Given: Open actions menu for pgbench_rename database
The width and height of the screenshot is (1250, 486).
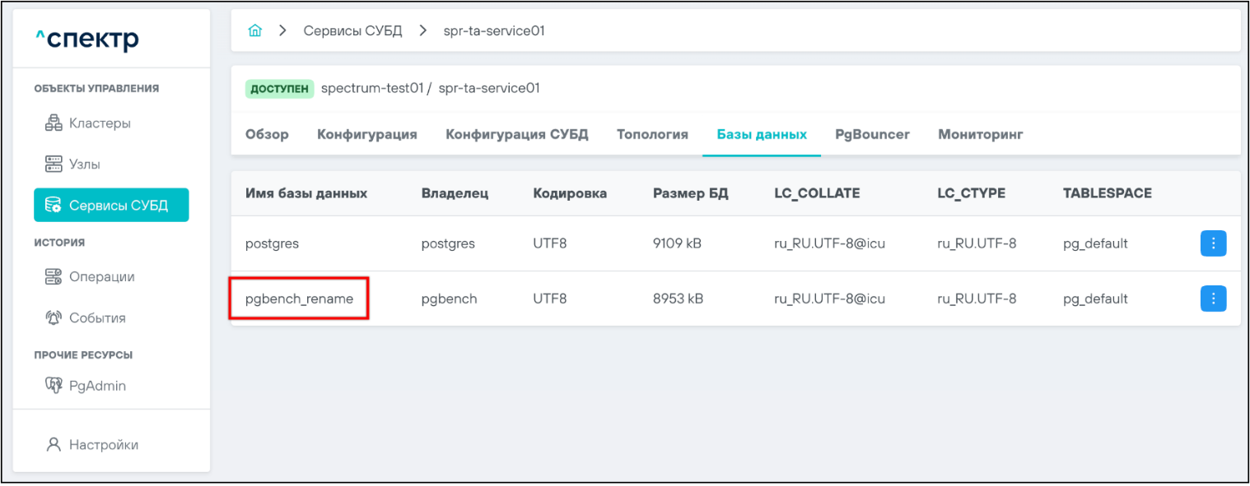Looking at the screenshot, I should coord(1213,299).
